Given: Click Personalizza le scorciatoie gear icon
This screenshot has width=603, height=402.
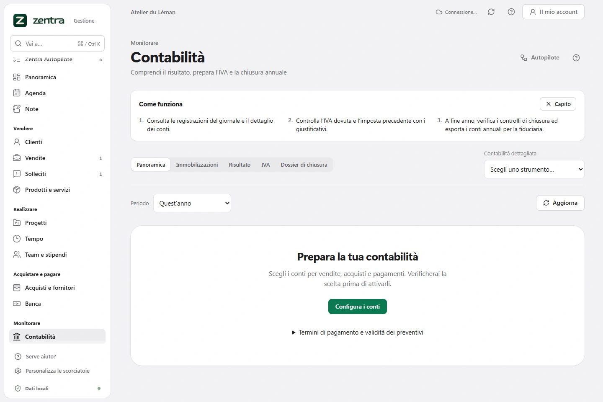Looking at the screenshot, I should point(18,371).
